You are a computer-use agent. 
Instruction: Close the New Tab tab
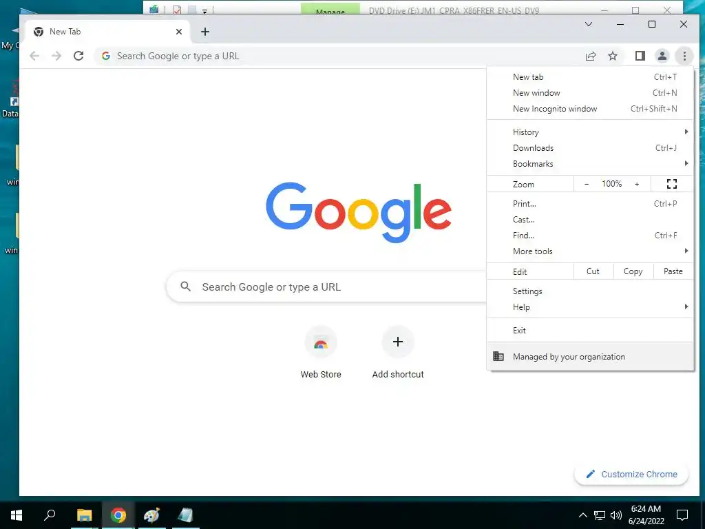tap(179, 32)
